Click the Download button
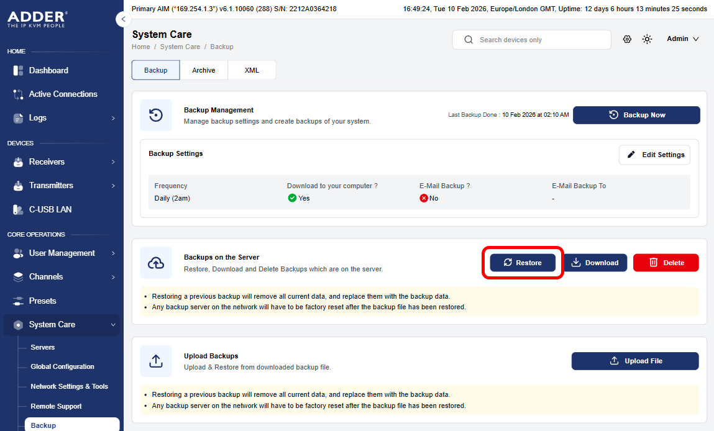The width and height of the screenshot is (714, 431). coord(595,263)
